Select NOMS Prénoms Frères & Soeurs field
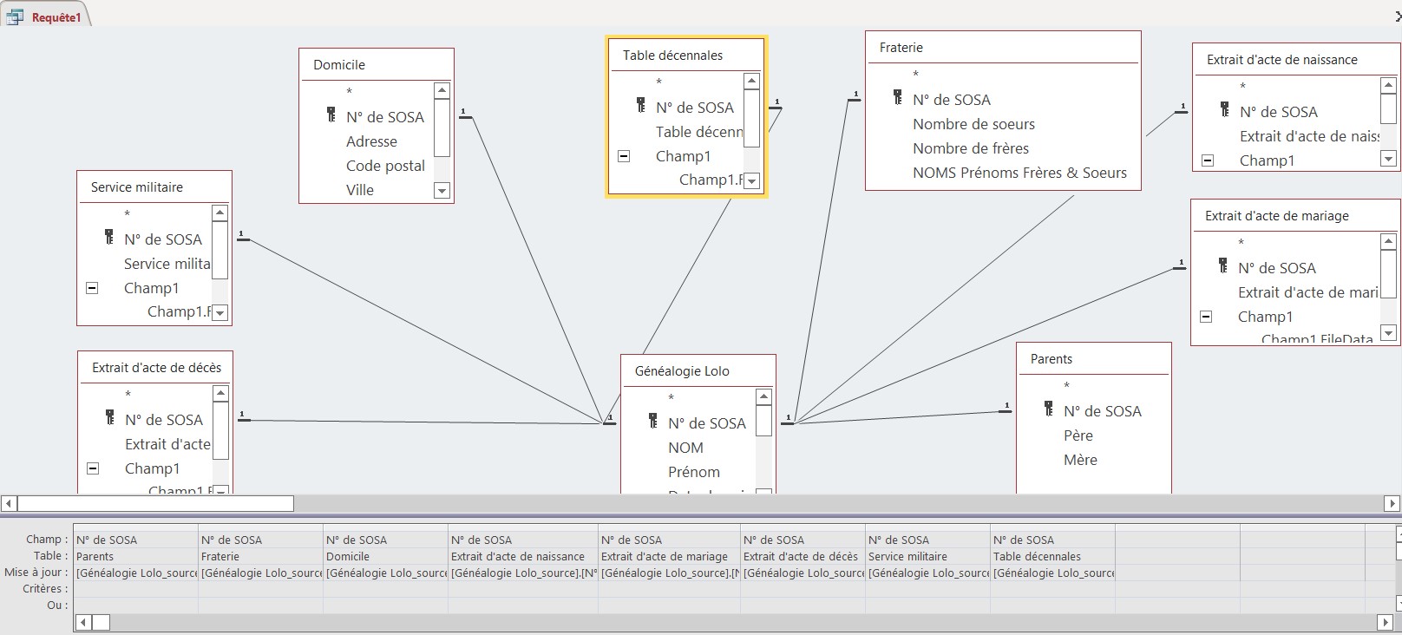1402x635 pixels. click(1019, 173)
